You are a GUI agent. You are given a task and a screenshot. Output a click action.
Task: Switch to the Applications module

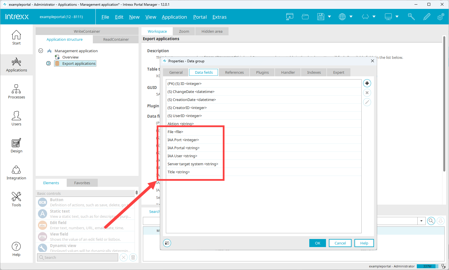pyautogui.click(x=16, y=65)
